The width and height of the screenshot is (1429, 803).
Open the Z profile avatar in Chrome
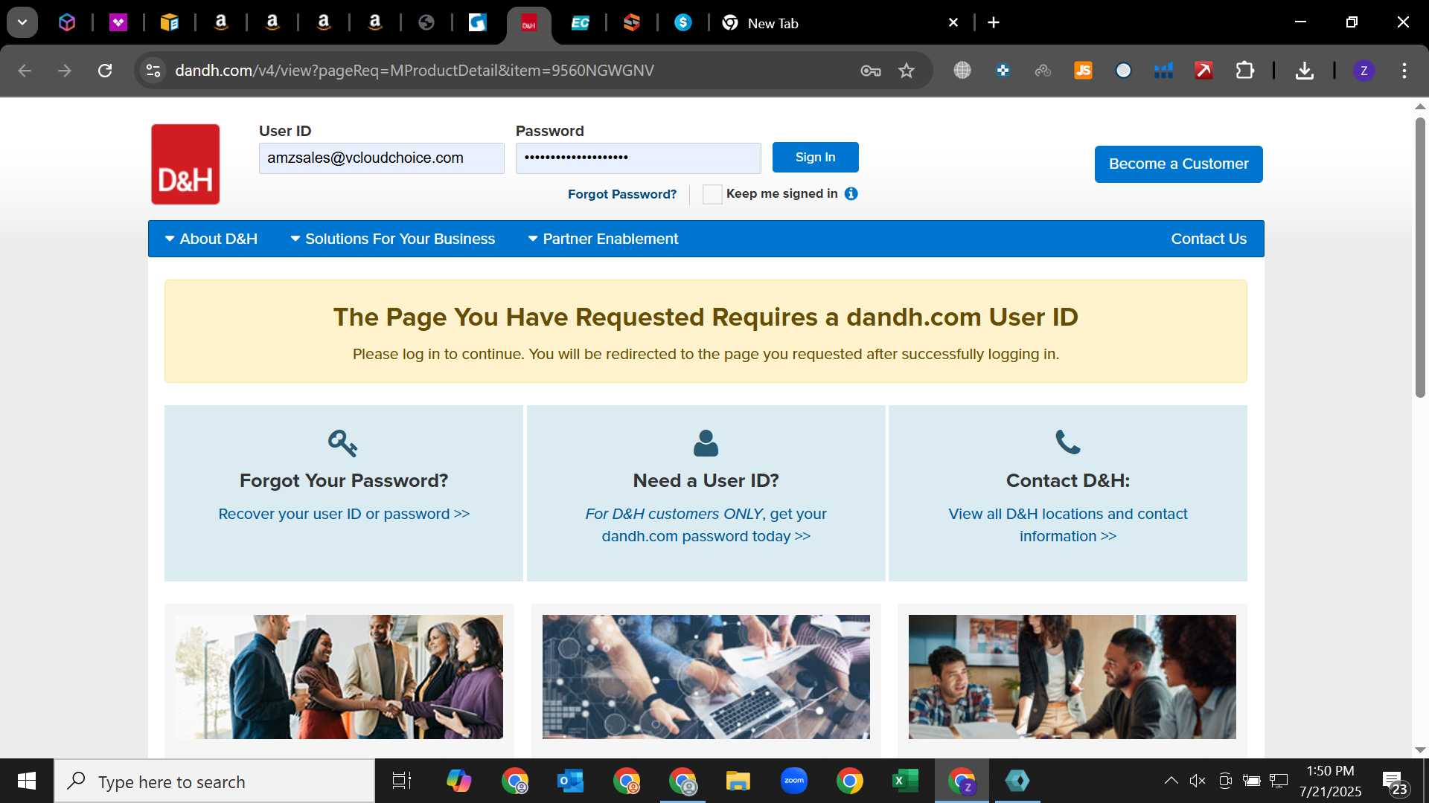(1364, 71)
